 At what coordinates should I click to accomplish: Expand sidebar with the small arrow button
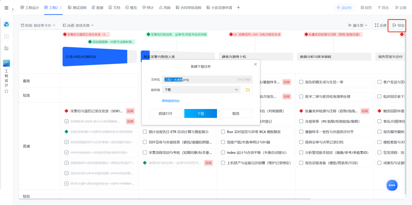pyautogui.click(x=13, y=9)
